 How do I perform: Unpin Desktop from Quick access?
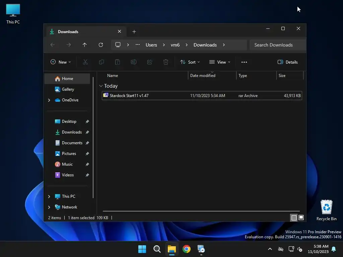[x=87, y=121]
